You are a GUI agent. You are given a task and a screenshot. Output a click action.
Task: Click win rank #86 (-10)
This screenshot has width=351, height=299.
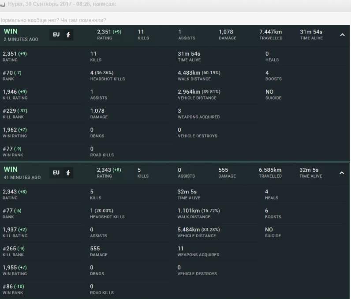pyautogui.click(x=13, y=287)
